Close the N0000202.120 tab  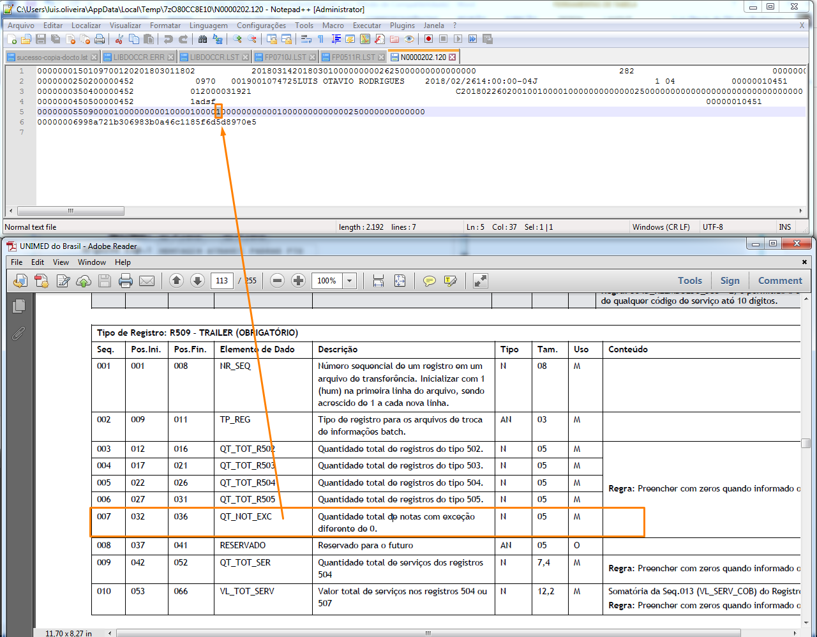452,57
